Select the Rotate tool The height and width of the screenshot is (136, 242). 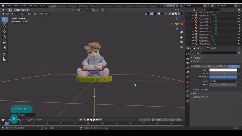[x=5, y=37]
